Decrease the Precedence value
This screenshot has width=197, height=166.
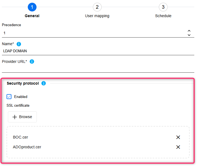tap(189, 35)
